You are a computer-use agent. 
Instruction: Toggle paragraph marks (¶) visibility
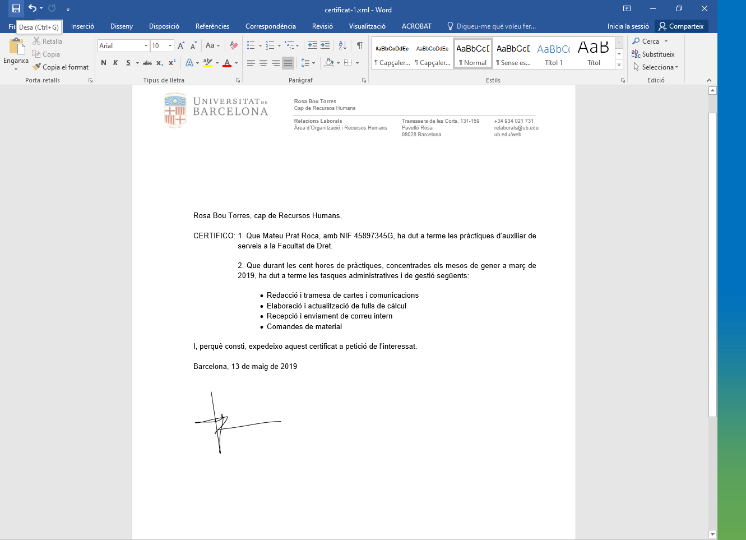359,45
